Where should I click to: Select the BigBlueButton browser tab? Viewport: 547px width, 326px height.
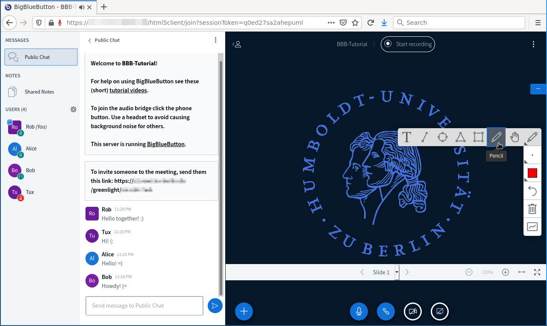point(47,7)
